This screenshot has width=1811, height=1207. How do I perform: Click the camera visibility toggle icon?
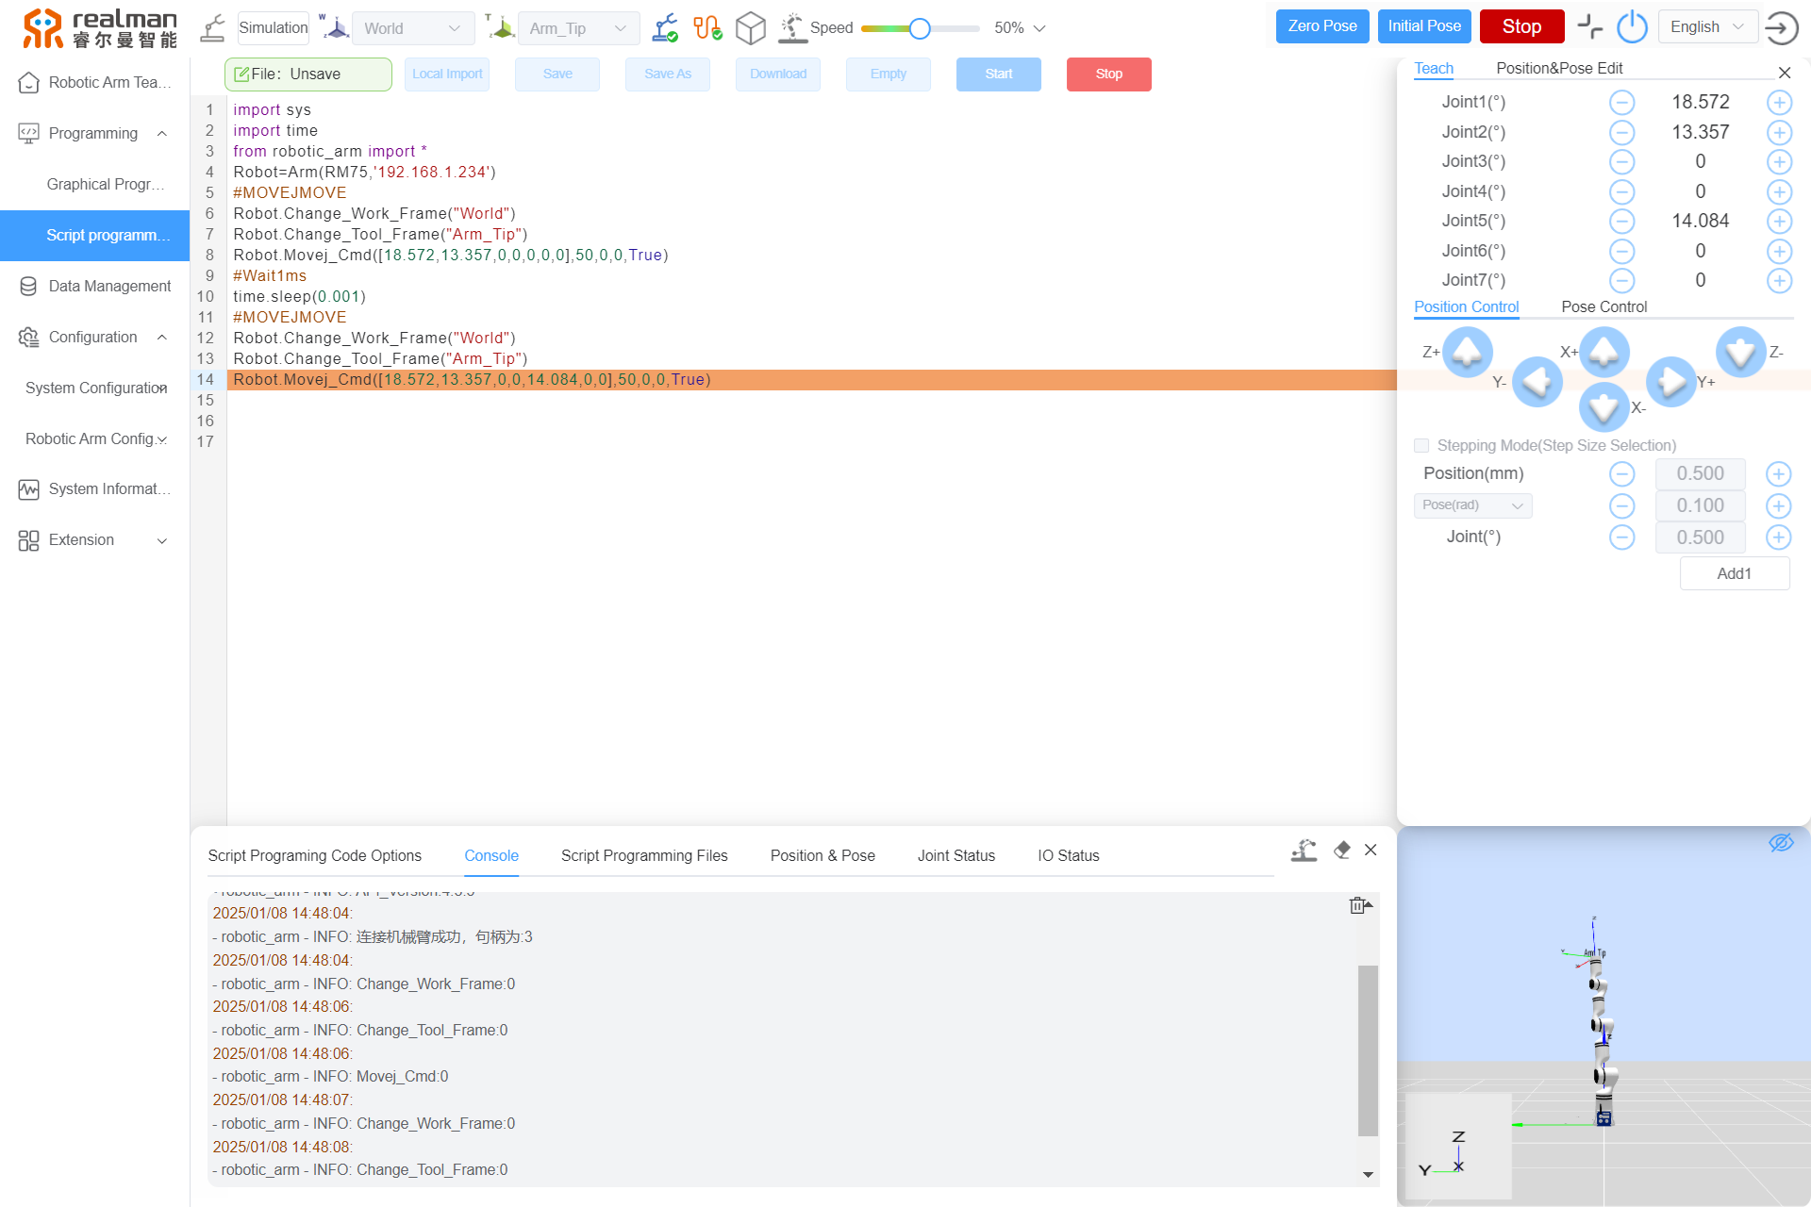1783,843
